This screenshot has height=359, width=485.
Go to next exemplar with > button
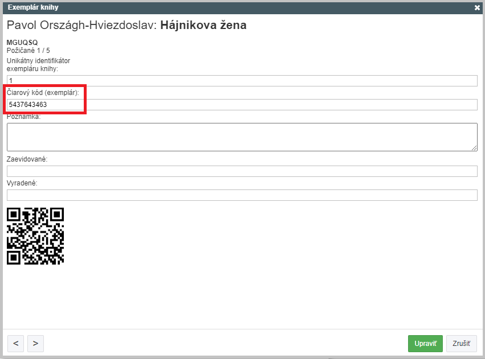click(35, 344)
